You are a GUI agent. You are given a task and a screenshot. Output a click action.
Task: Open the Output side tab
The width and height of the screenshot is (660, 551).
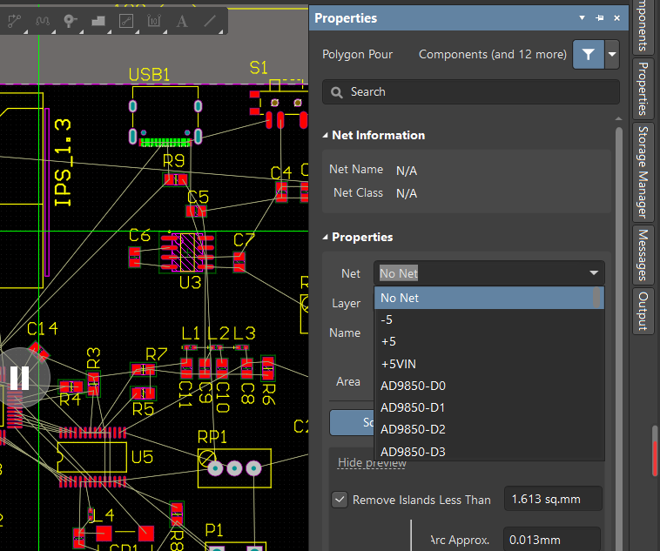click(643, 311)
